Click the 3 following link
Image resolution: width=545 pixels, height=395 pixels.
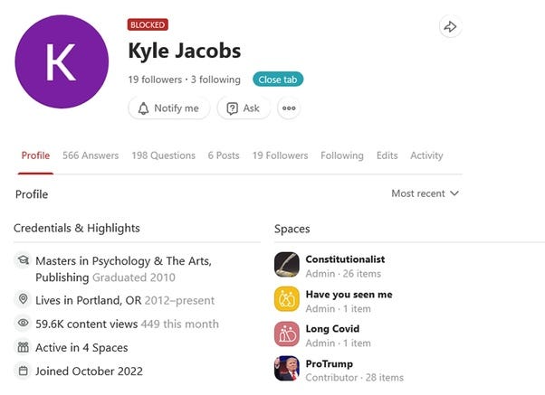tap(215, 80)
